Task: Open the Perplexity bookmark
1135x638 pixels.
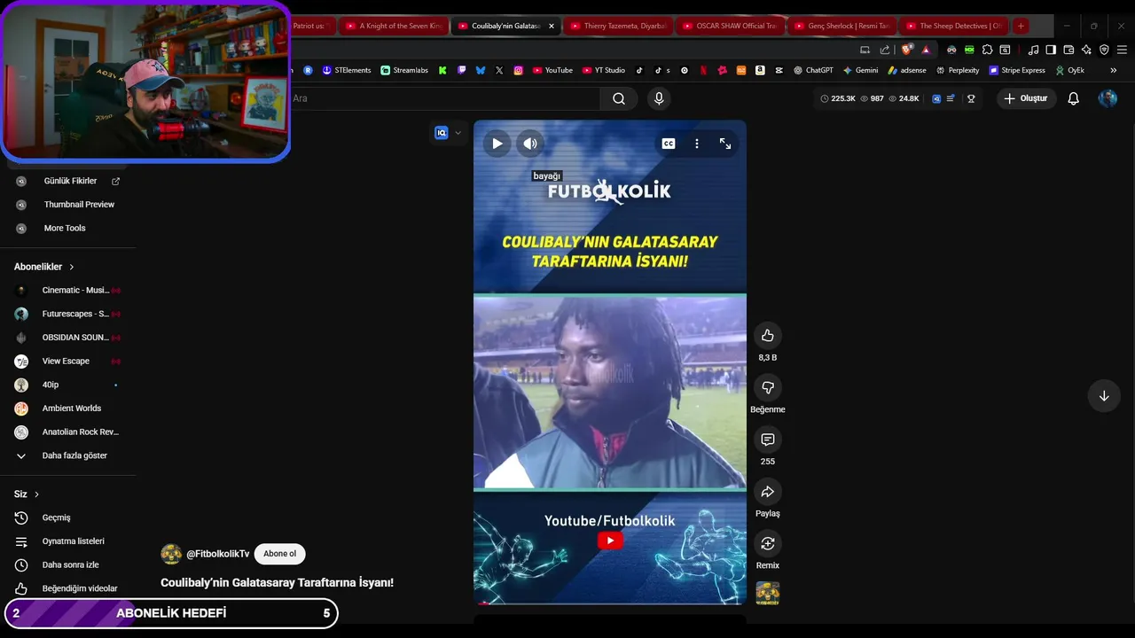Action: tap(958, 70)
